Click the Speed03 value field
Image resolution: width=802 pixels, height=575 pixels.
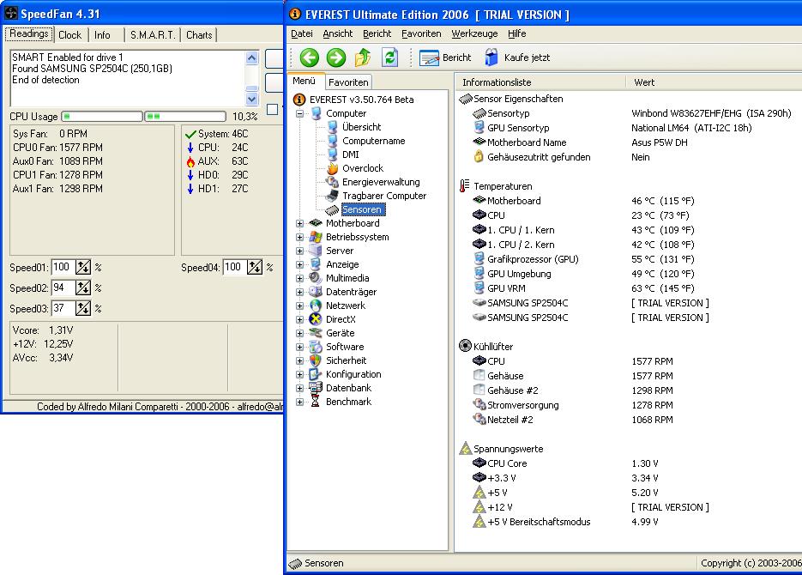[63, 308]
